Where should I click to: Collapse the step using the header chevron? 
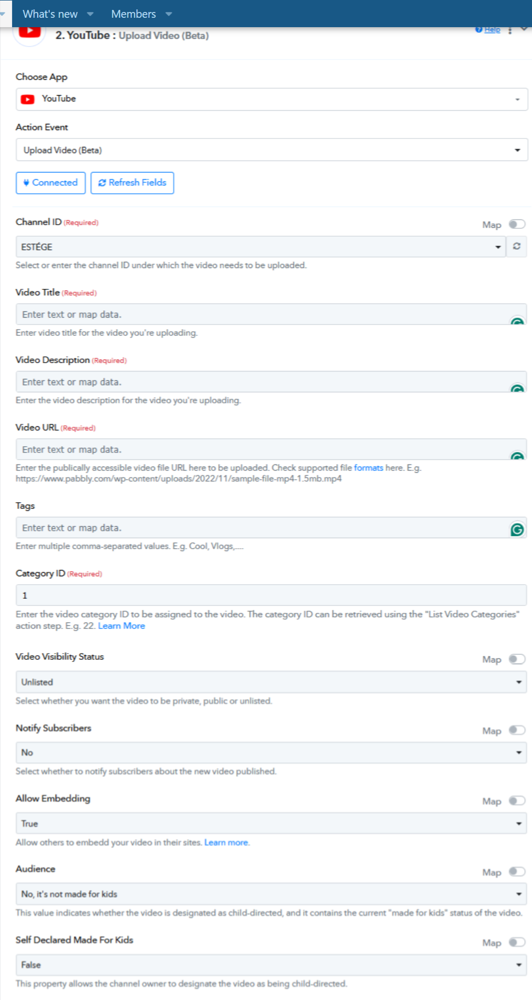click(524, 29)
